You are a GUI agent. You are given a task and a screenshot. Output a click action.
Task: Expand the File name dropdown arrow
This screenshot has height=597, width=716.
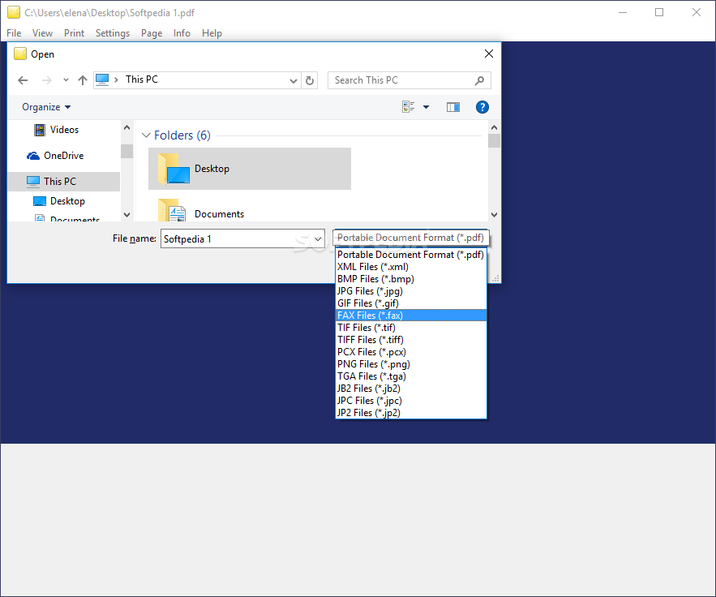pyautogui.click(x=318, y=239)
